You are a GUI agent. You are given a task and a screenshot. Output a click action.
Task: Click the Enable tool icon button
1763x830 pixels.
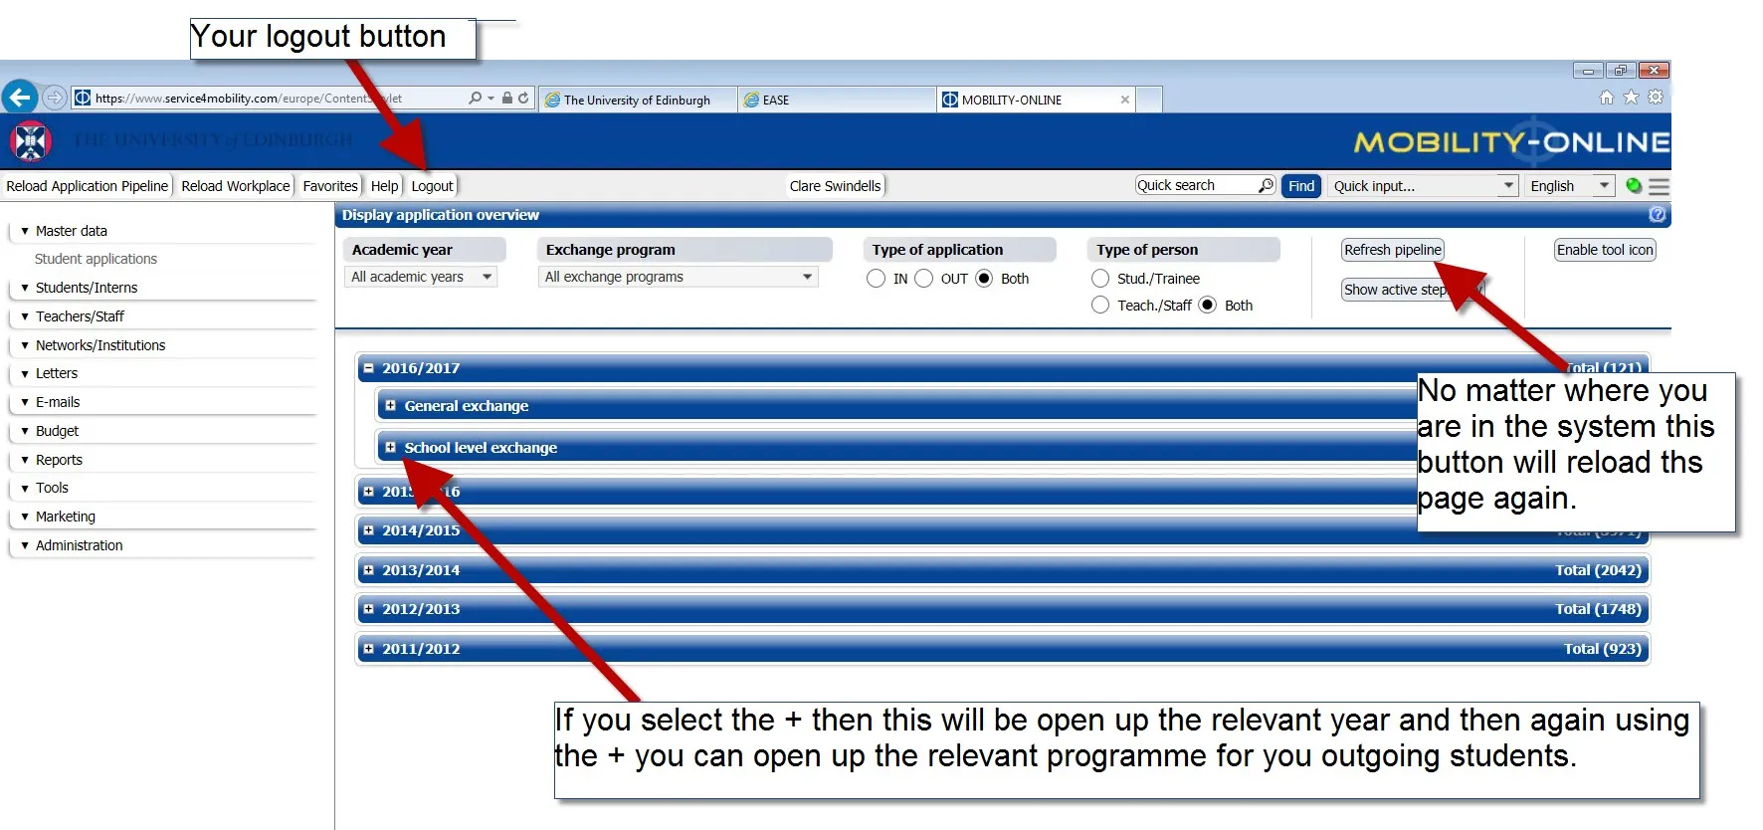click(1606, 250)
